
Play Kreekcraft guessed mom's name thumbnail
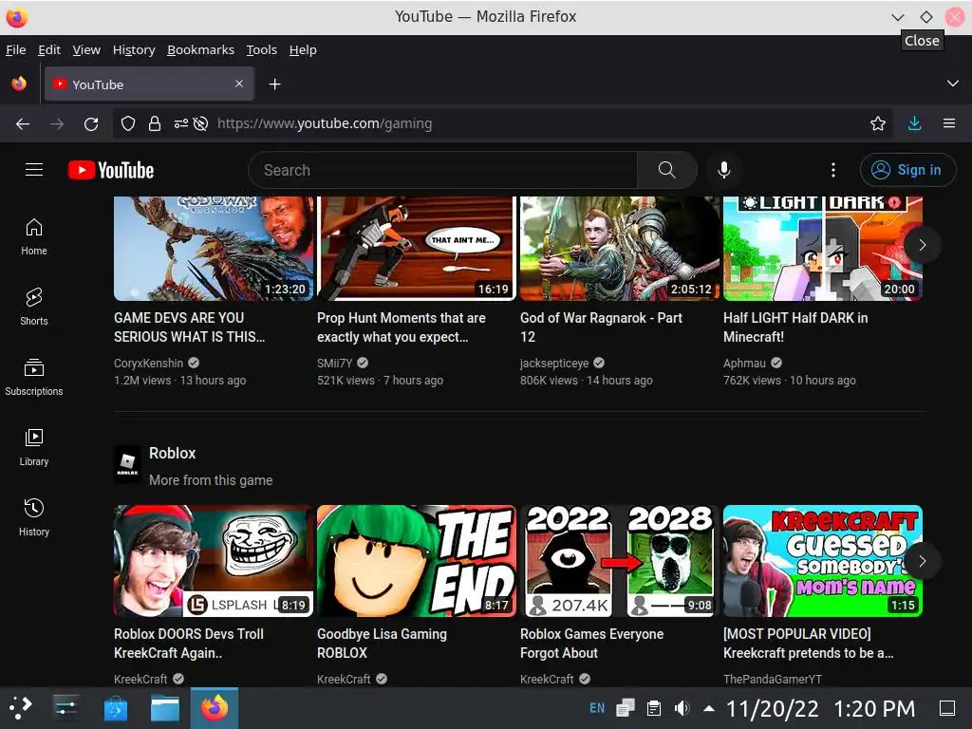click(x=823, y=561)
